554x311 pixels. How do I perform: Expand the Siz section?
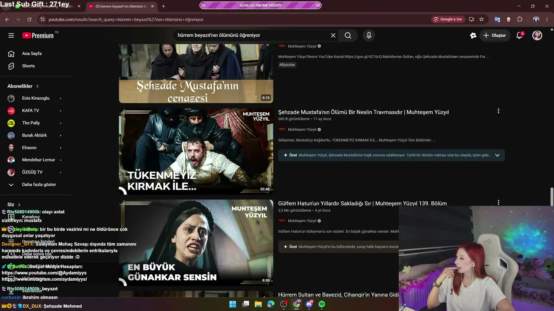click(x=14, y=205)
